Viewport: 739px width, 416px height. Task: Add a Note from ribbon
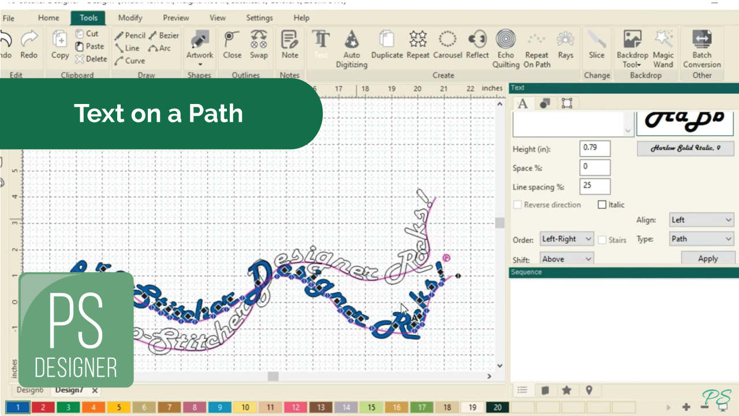(x=290, y=46)
